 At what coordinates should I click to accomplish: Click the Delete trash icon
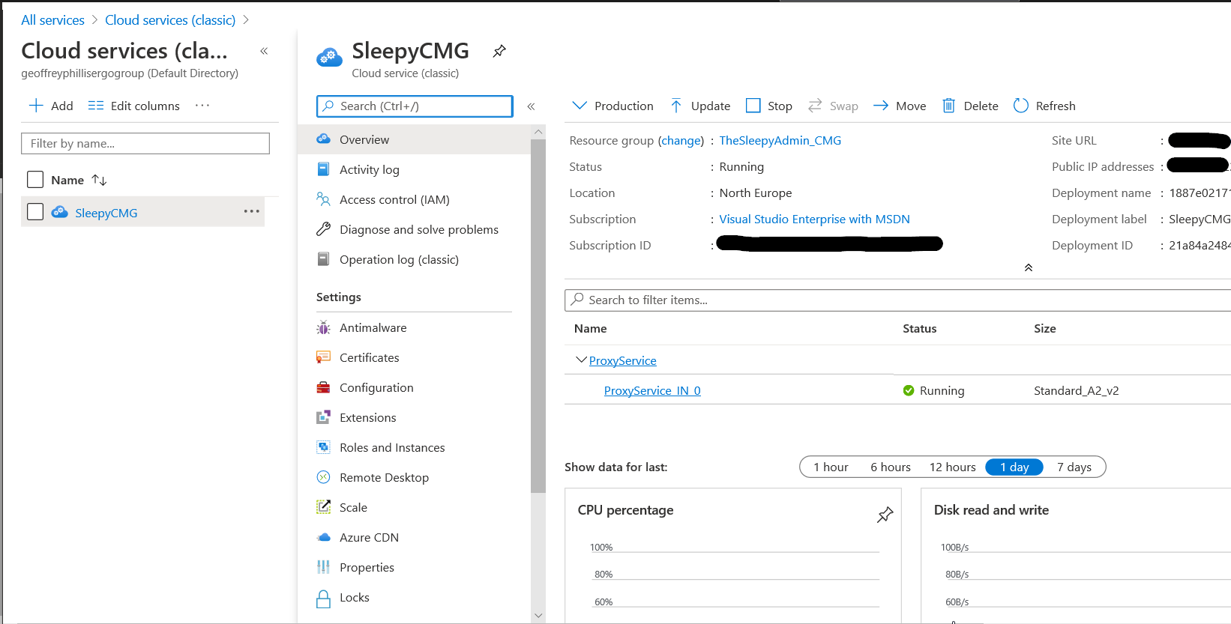pyautogui.click(x=948, y=106)
